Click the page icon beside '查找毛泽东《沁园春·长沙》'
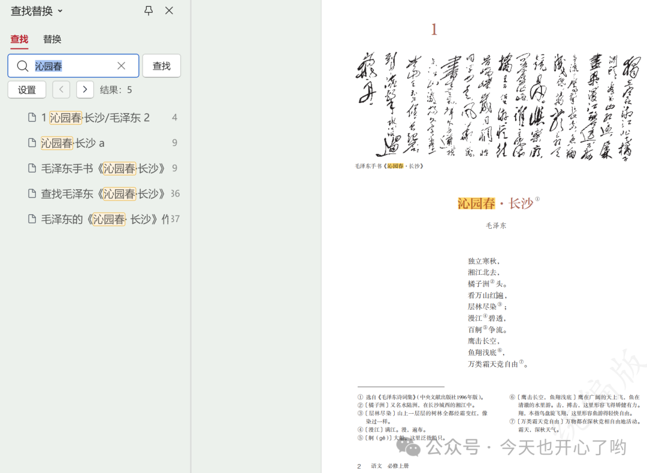The image size is (647, 473). tap(32, 193)
